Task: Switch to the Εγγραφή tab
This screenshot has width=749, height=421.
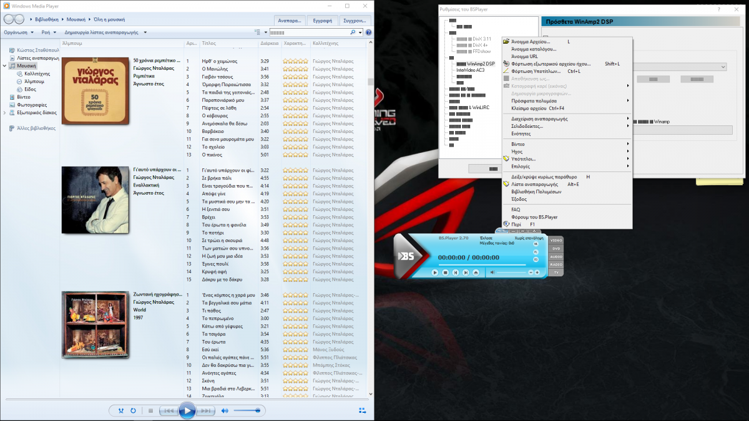Action: 323,20
